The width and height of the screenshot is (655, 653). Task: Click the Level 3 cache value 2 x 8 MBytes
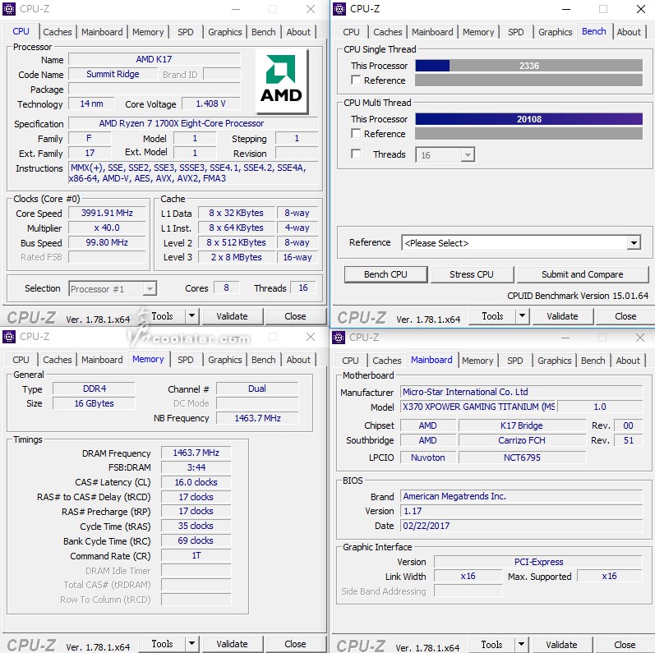[237, 257]
